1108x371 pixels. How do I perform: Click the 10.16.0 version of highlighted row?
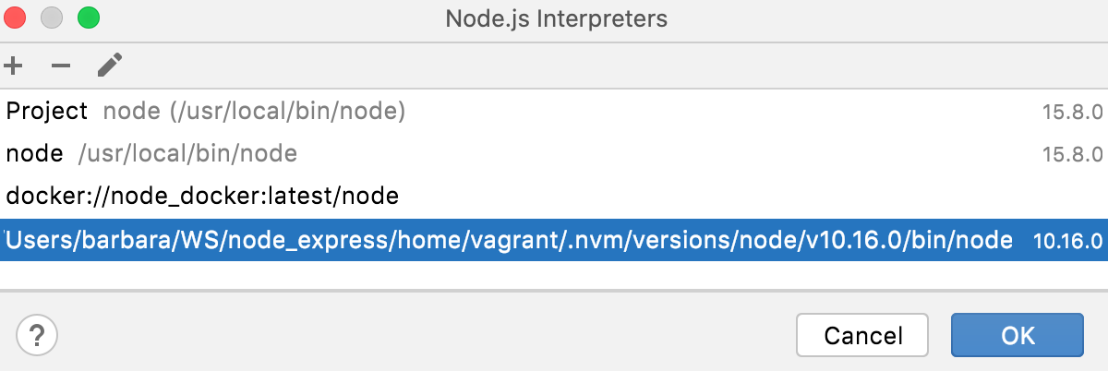click(1069, 241)
